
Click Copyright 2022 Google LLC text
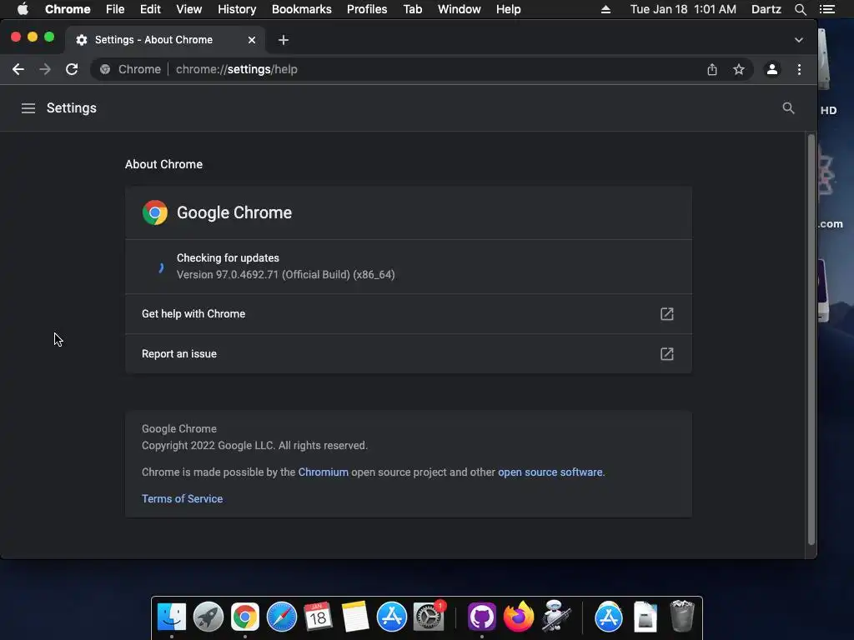tap(254, 445)
